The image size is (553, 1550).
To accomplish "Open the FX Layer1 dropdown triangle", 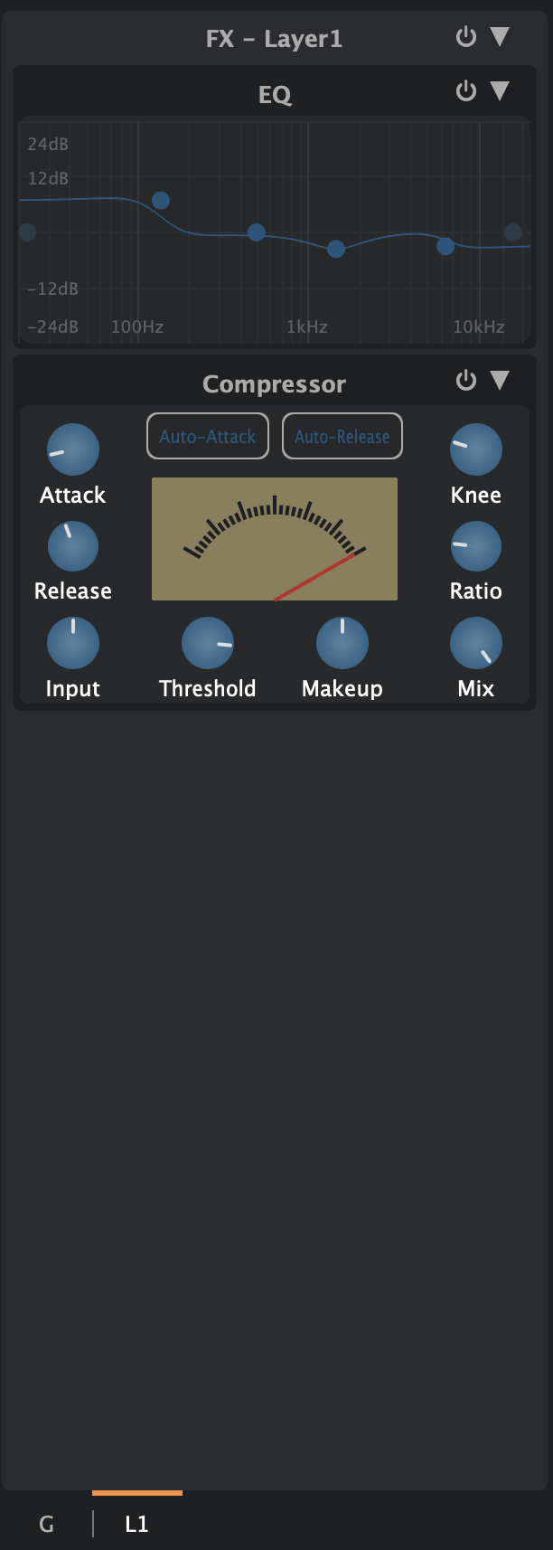I will [x=500, y=37].
